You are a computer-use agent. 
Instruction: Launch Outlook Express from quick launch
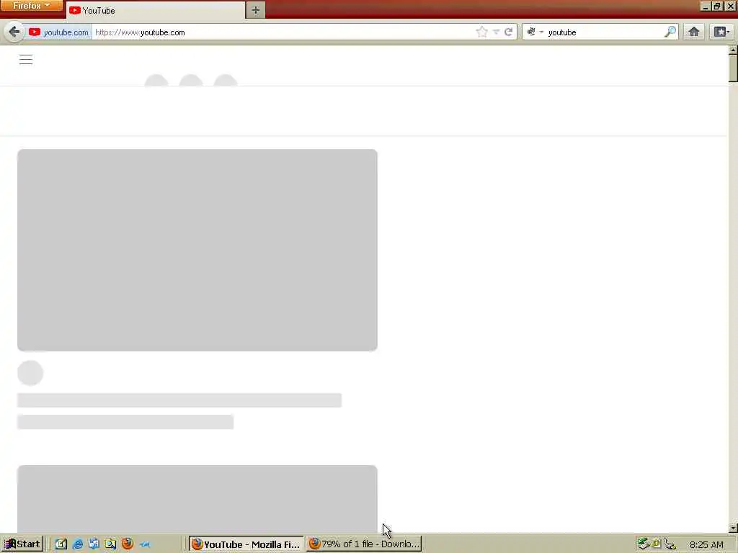click(x=94, y=544)
